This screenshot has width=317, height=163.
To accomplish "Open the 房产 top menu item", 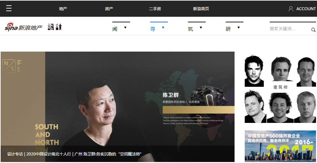I will [109, 9].
